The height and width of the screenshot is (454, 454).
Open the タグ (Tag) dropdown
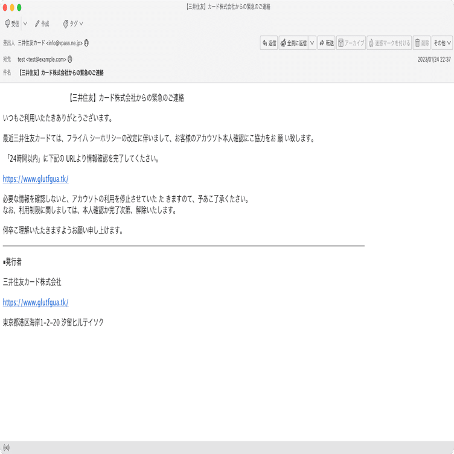[x=73, y=24]
